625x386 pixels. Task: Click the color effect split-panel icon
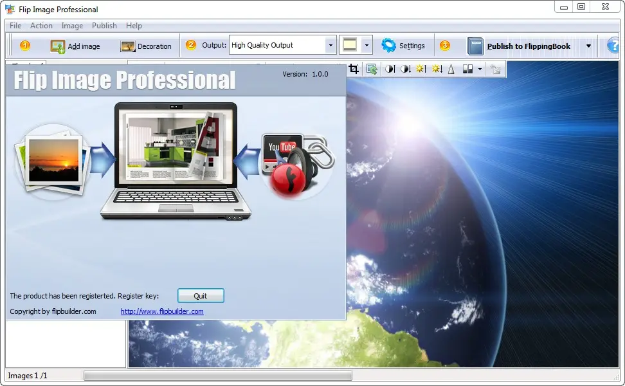coord(467,69)
